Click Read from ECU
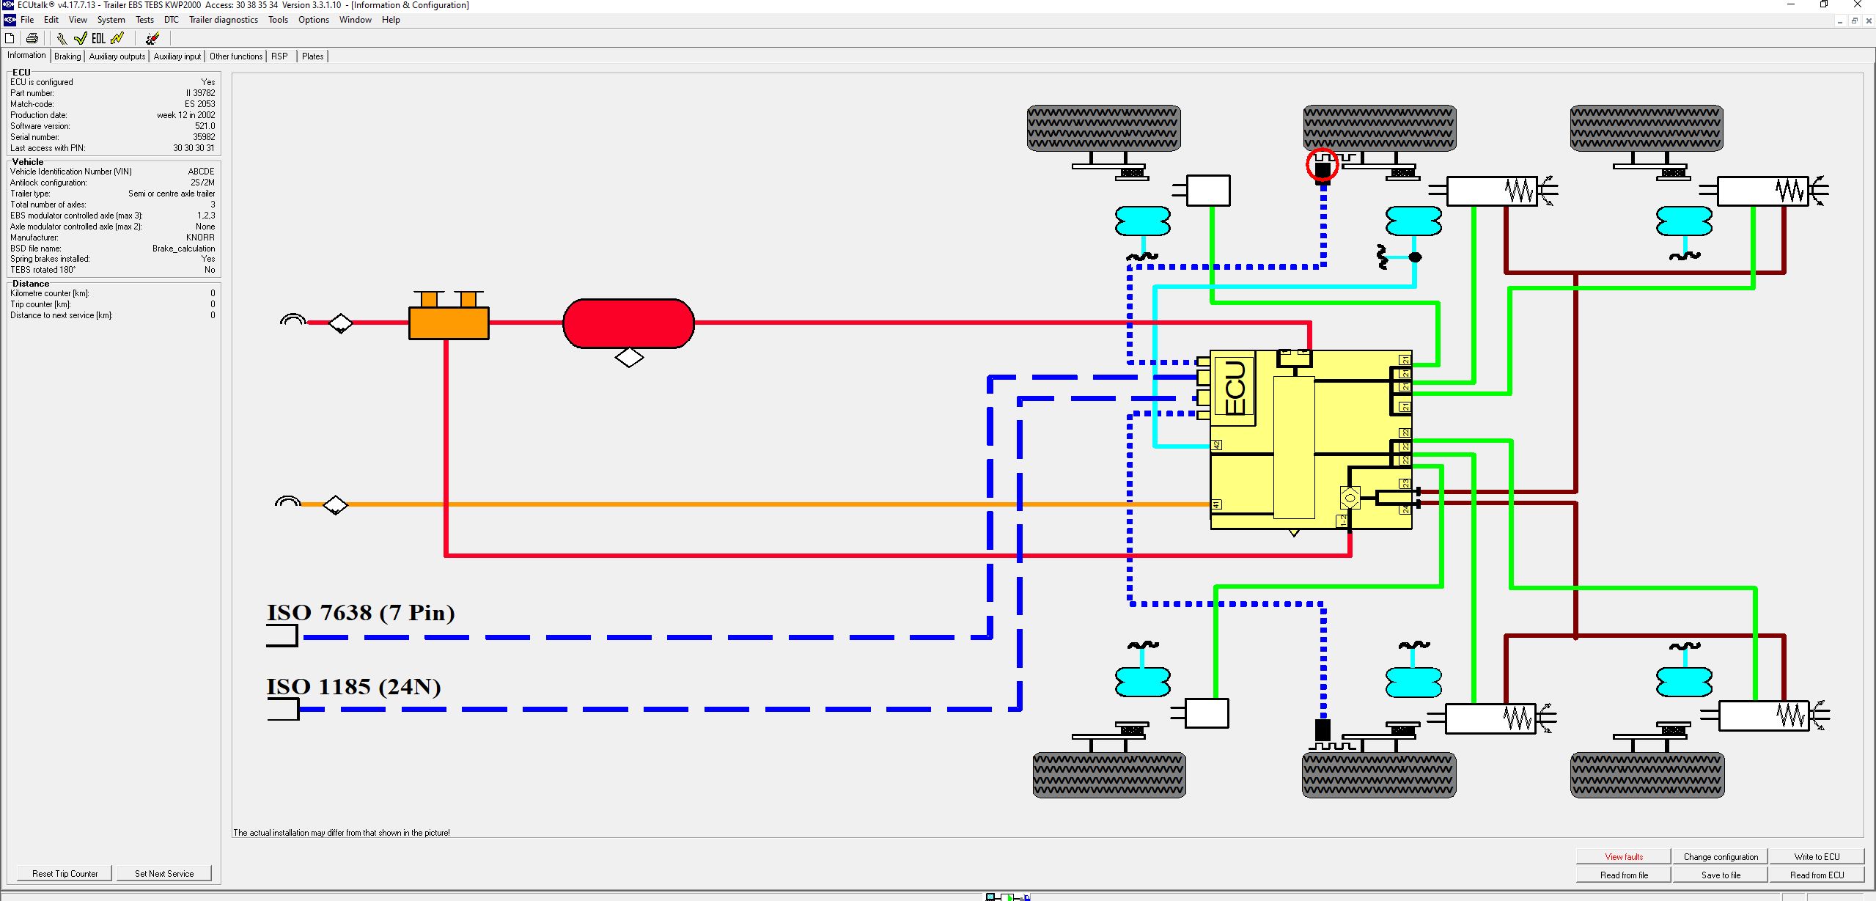1876x901 pixels. (x=1817, y=874)
